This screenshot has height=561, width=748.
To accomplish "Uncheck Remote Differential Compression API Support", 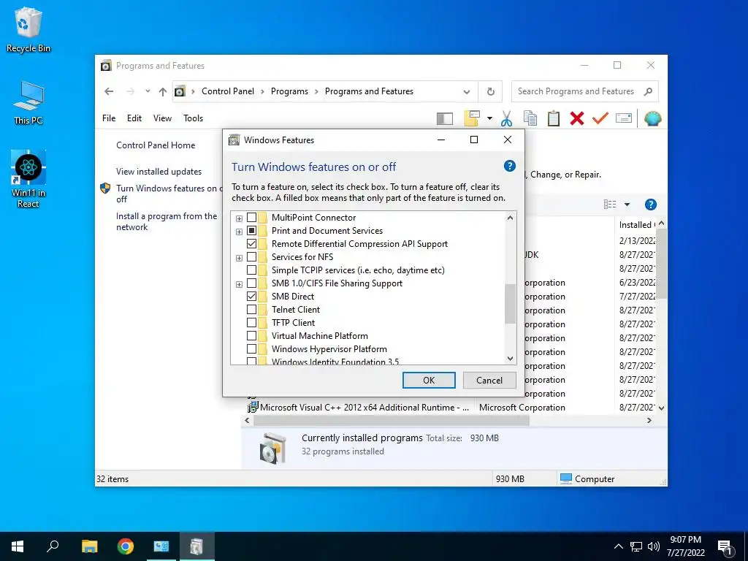I will (x=251, y=244).
